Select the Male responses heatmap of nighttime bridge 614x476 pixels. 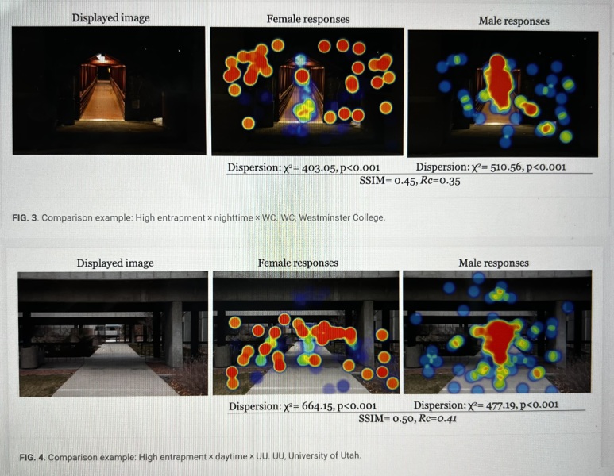pos(502,94)
